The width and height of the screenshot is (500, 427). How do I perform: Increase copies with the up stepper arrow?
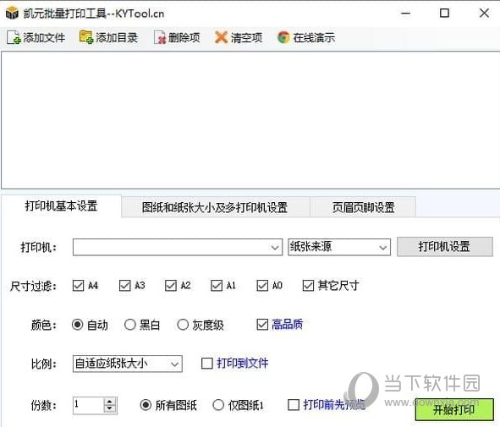[x=110, y=402]
